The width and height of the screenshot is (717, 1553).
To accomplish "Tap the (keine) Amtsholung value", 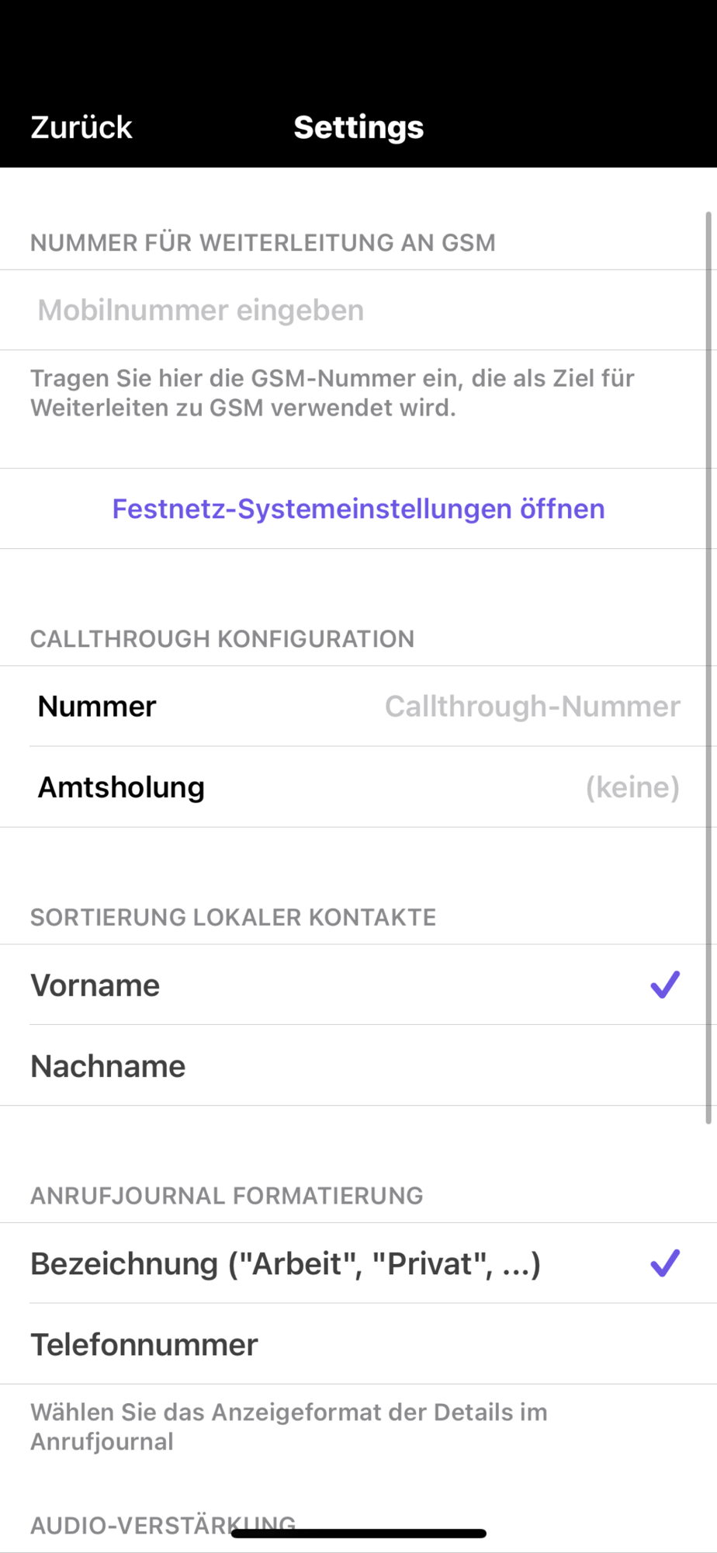I will pyautogui.click(x=632, y=787).
